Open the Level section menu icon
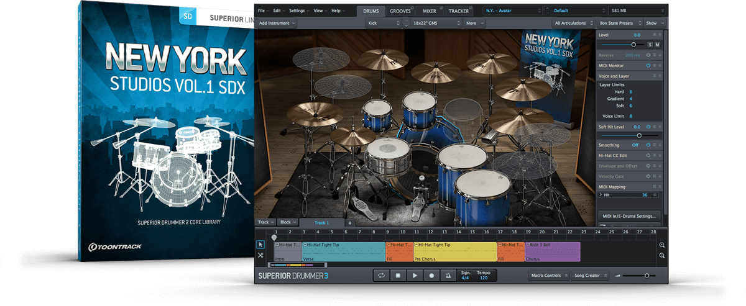Viewport: 746px width, 306px height. click(x=654, y=35)
